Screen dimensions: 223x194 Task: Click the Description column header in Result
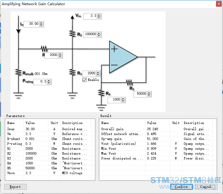[197, 123]
